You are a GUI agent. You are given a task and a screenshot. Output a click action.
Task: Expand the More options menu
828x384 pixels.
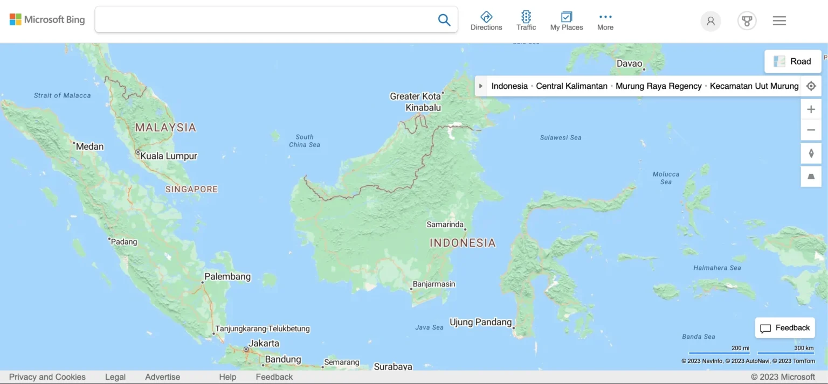point(605,21)
